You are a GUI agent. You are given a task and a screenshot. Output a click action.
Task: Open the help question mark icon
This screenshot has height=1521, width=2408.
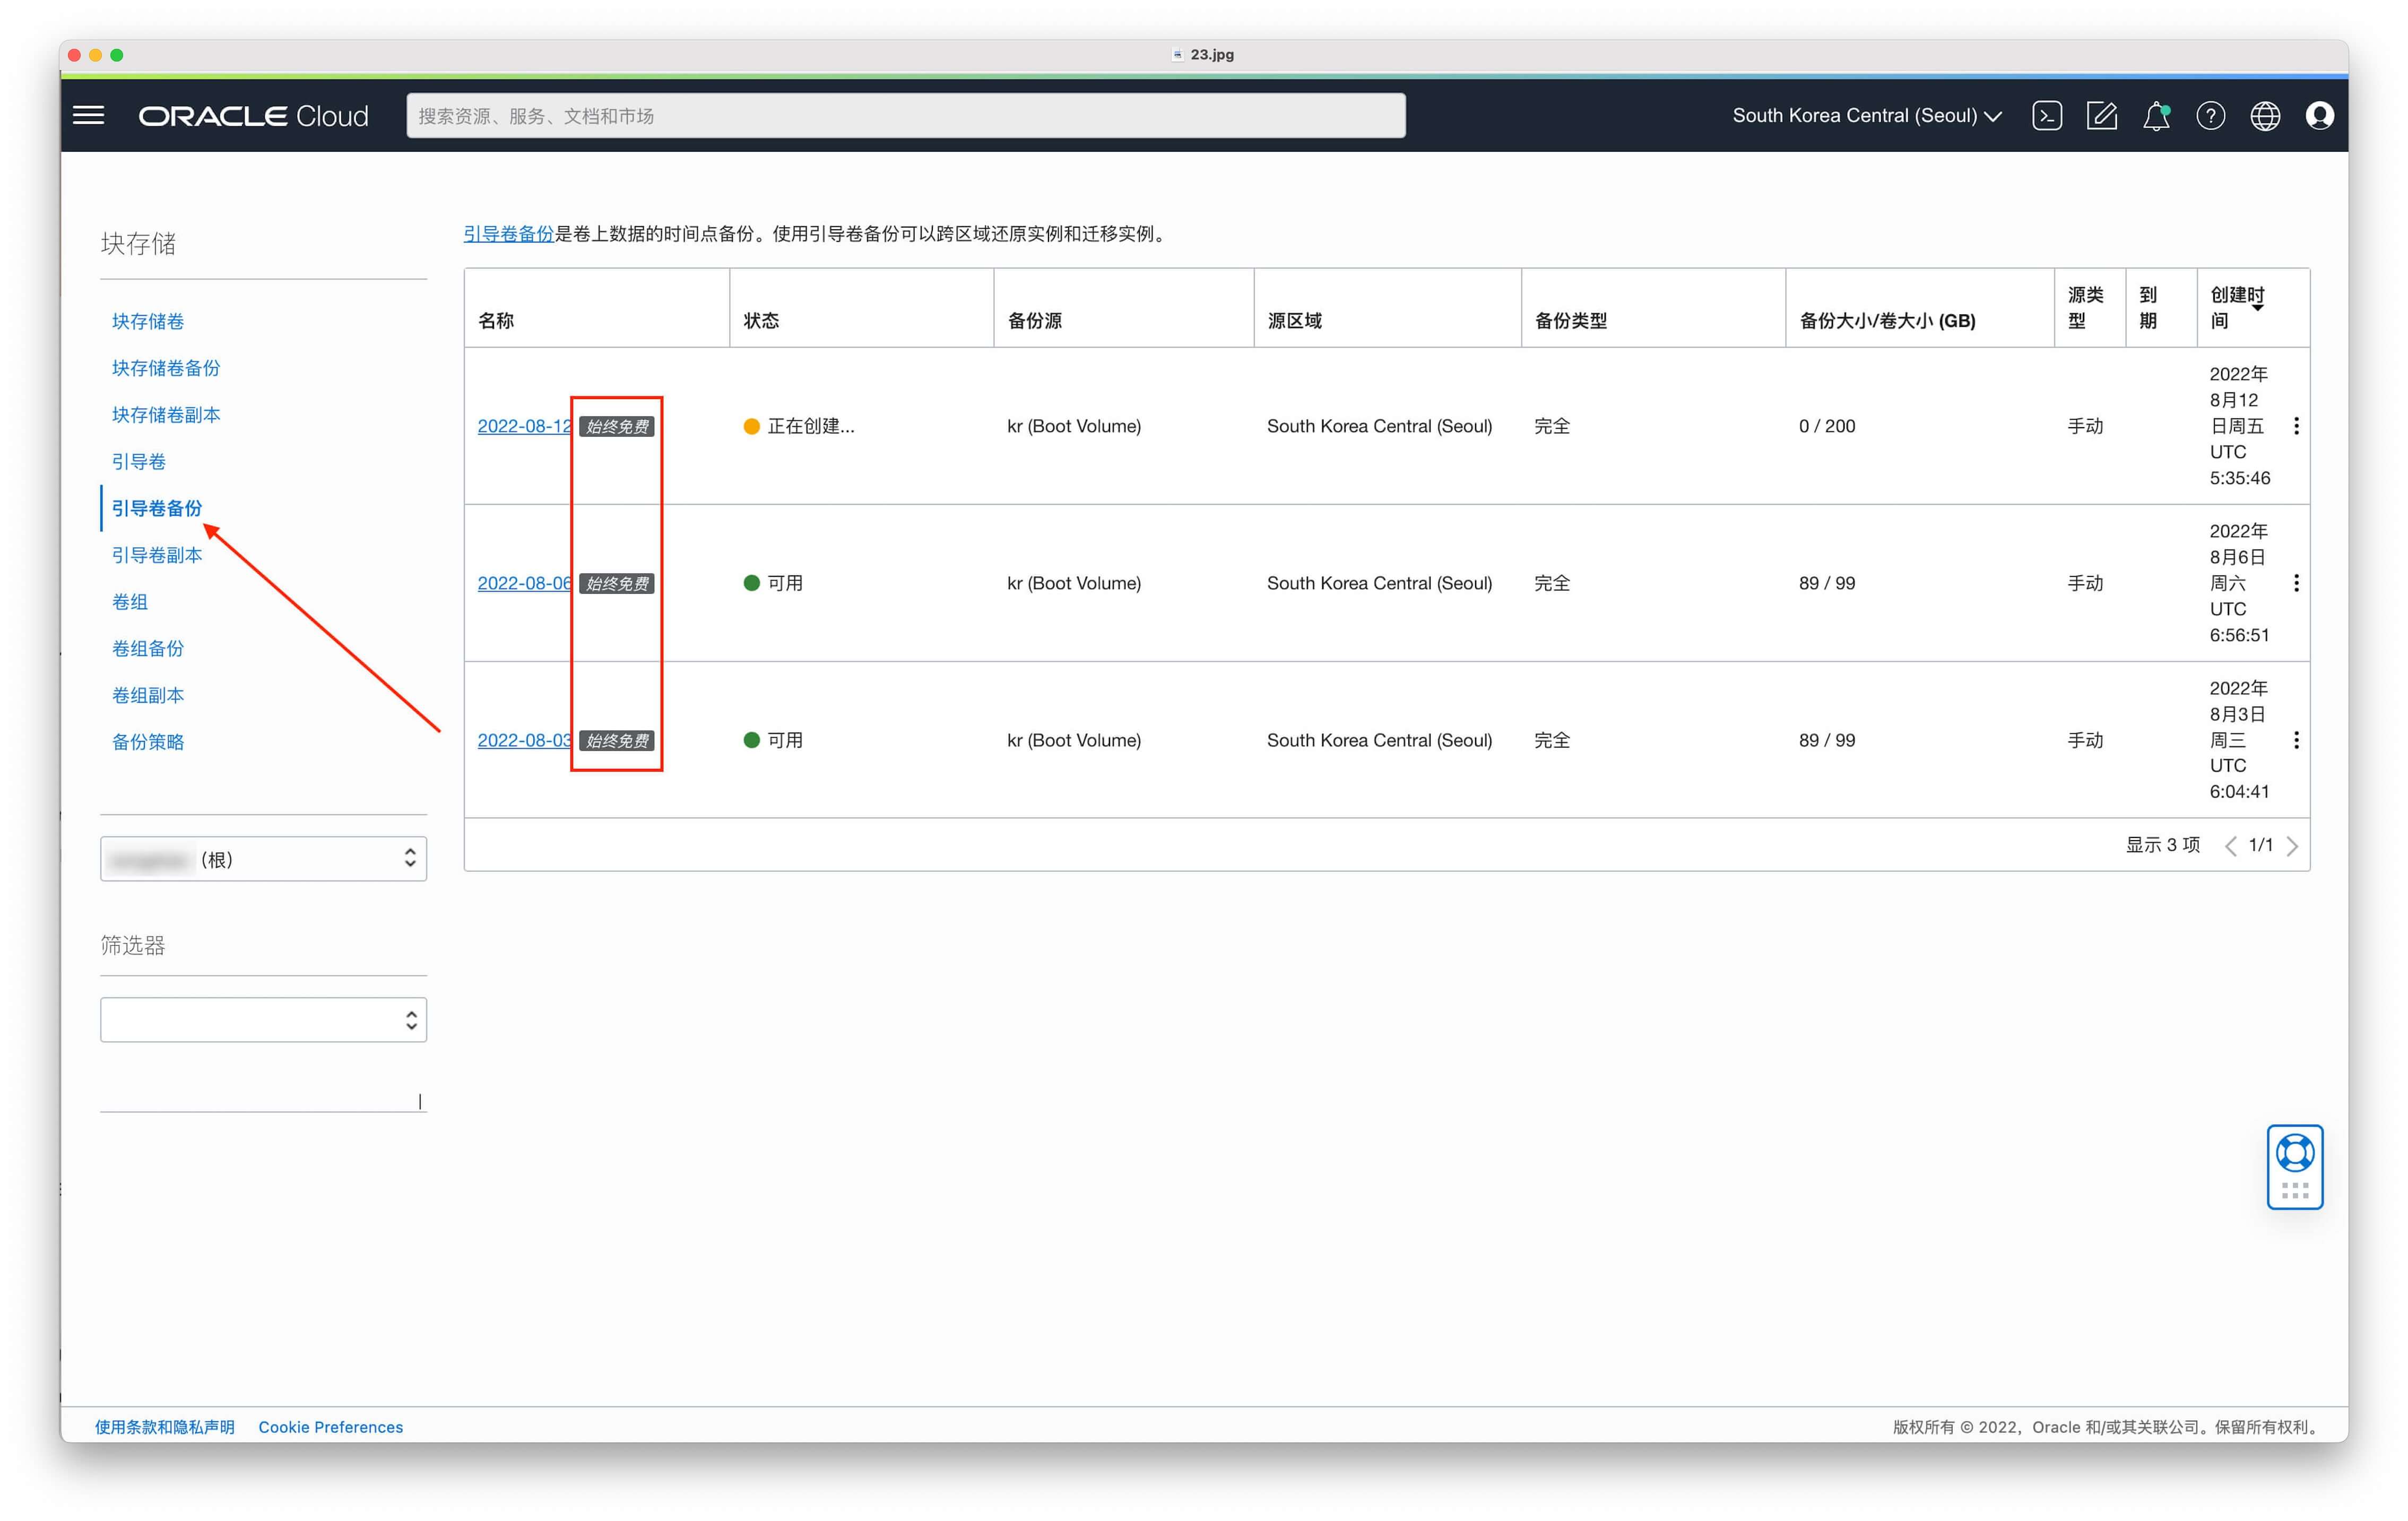tap(2211, 116)
